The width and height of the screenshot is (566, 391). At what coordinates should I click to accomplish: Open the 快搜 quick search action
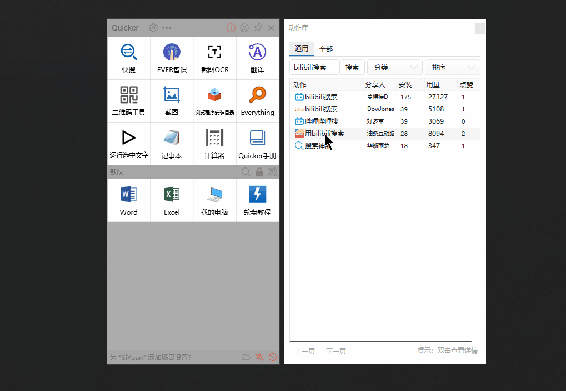click(128, 58)
